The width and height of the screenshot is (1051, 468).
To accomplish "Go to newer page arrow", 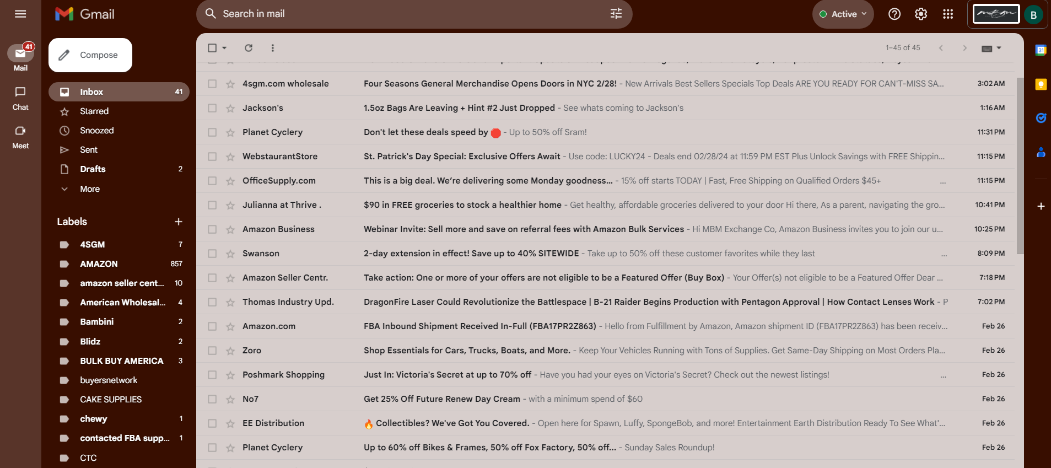I will coord(941,48).
